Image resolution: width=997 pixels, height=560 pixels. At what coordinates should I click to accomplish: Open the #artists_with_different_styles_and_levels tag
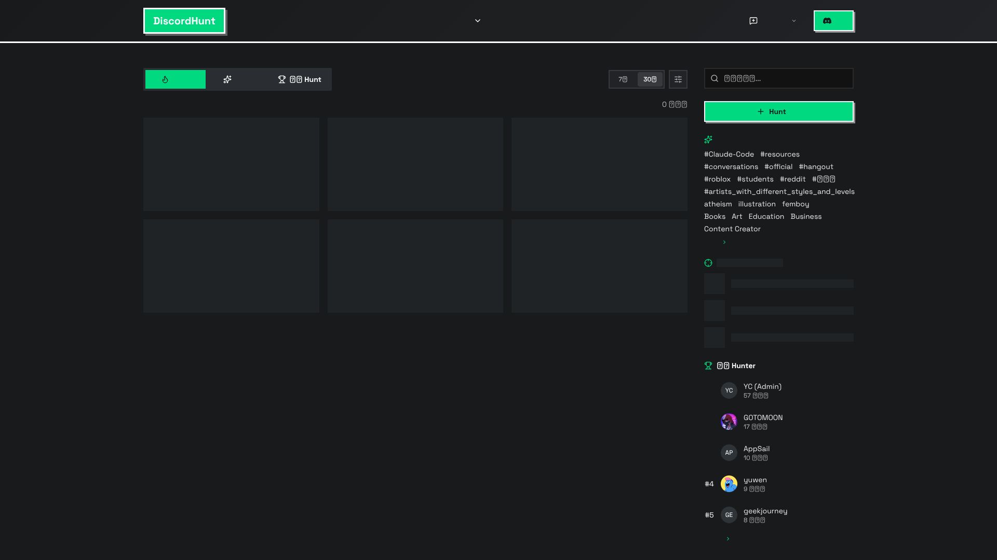pyautogui.click(x=779, y=191)
